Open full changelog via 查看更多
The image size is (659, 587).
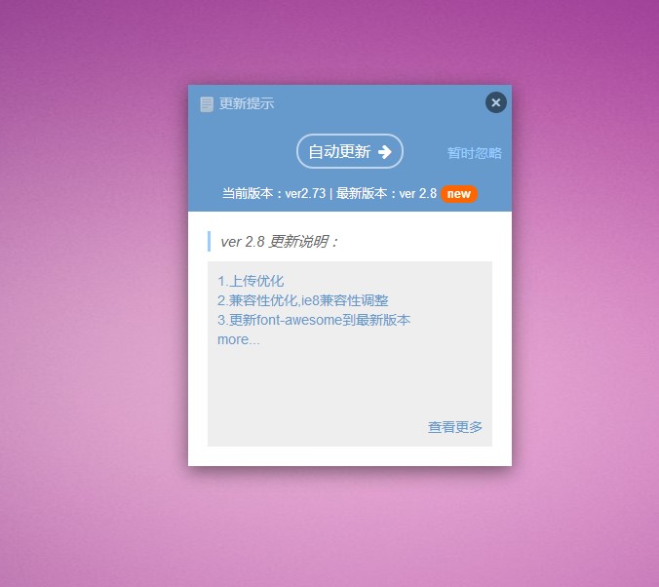pos(454,427)
